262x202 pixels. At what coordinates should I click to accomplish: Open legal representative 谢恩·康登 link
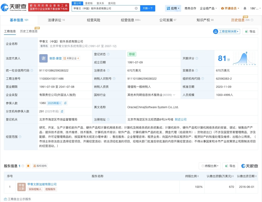[x=55, y=58]
